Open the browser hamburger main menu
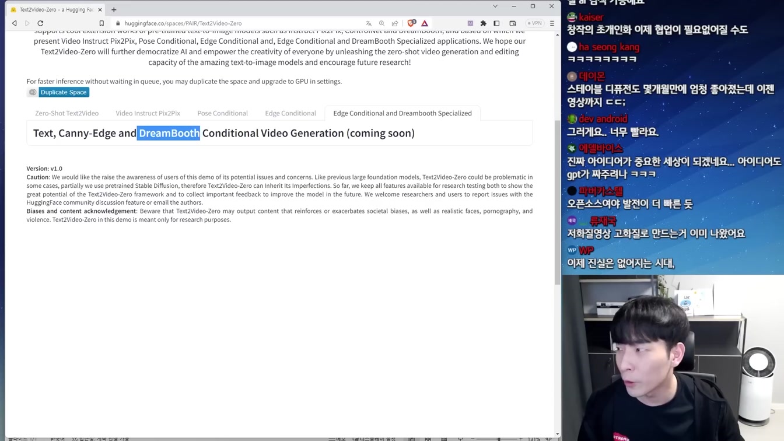Viewport: 784px width, 441px height. tap(552, 23)
